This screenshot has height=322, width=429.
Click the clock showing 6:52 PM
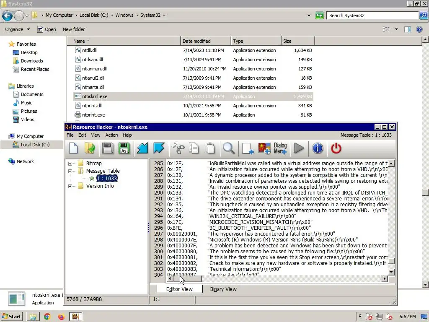tap(407, 317)
